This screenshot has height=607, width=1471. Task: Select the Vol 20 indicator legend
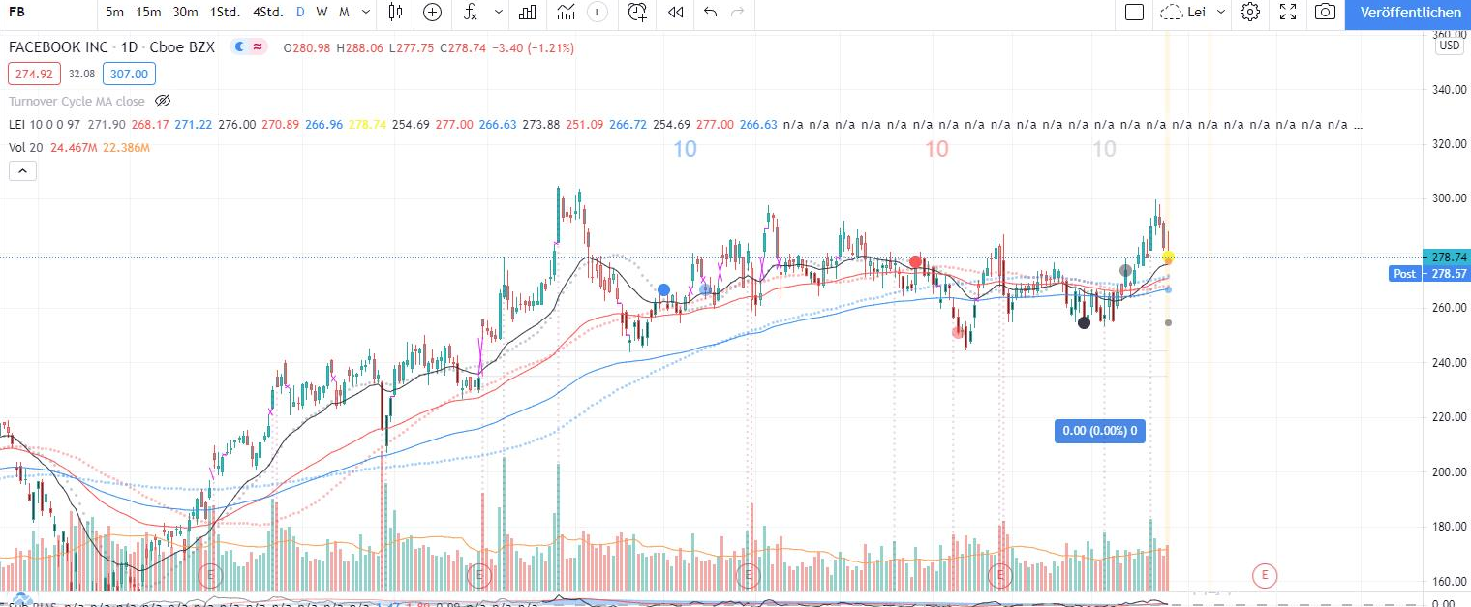[24, 148]
